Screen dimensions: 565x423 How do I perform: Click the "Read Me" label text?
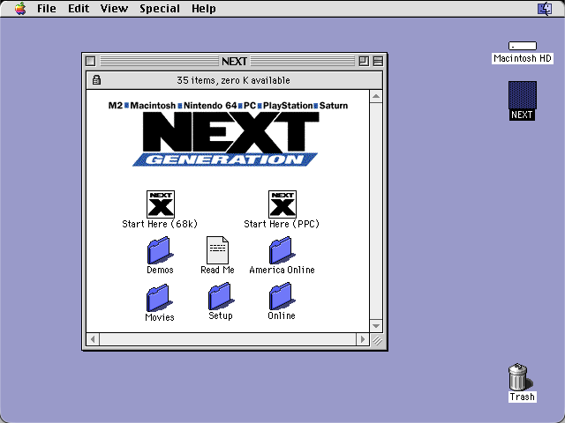pyautogui.click(x=218, y=270)
